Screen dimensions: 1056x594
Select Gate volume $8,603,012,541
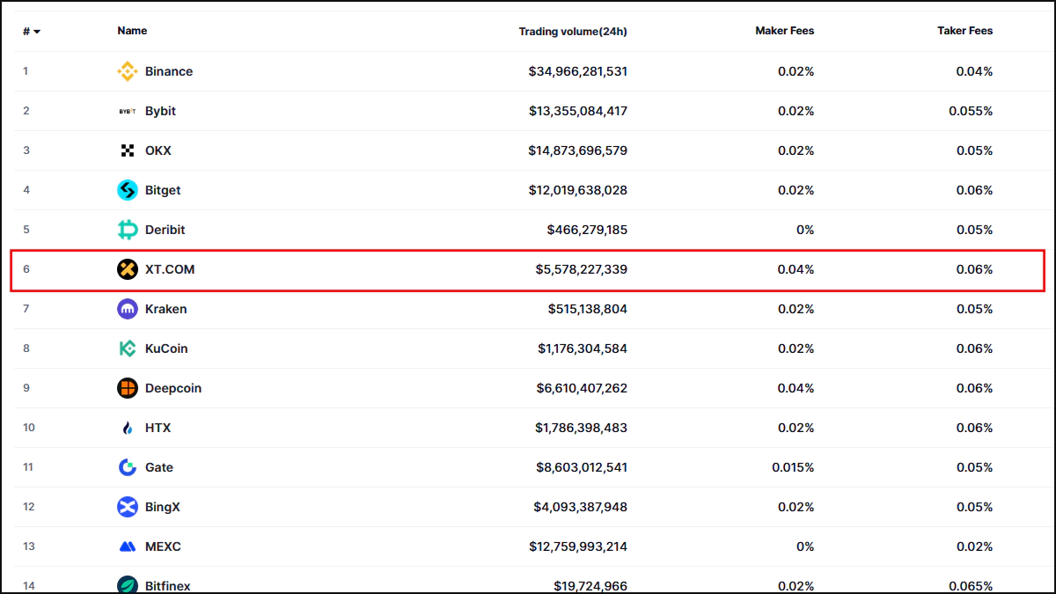coord(582,467)
